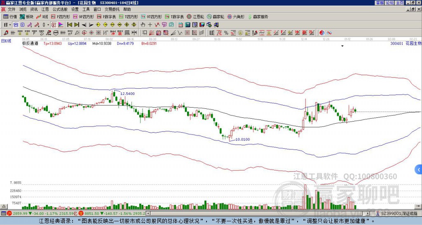The image size is (422, 225).
Task: Open the 浏览 menu
Action: (23, 9)
